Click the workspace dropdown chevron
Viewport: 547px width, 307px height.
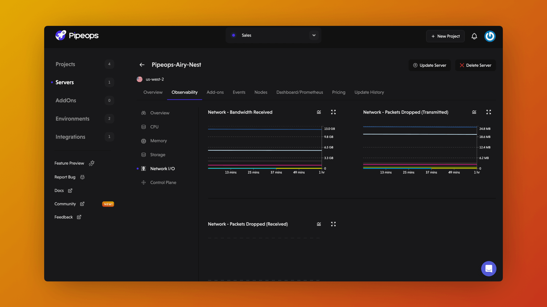pyautogui.click(x=314, y=35)
